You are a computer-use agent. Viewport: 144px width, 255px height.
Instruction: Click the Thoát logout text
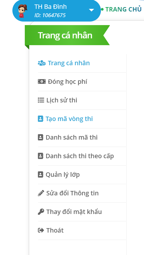(55, 230)
